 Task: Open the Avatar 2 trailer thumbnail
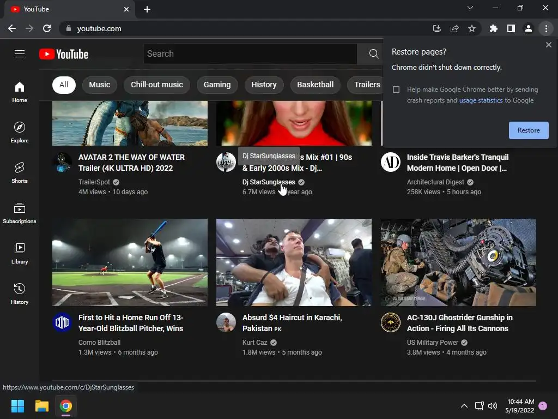[130, 123]
